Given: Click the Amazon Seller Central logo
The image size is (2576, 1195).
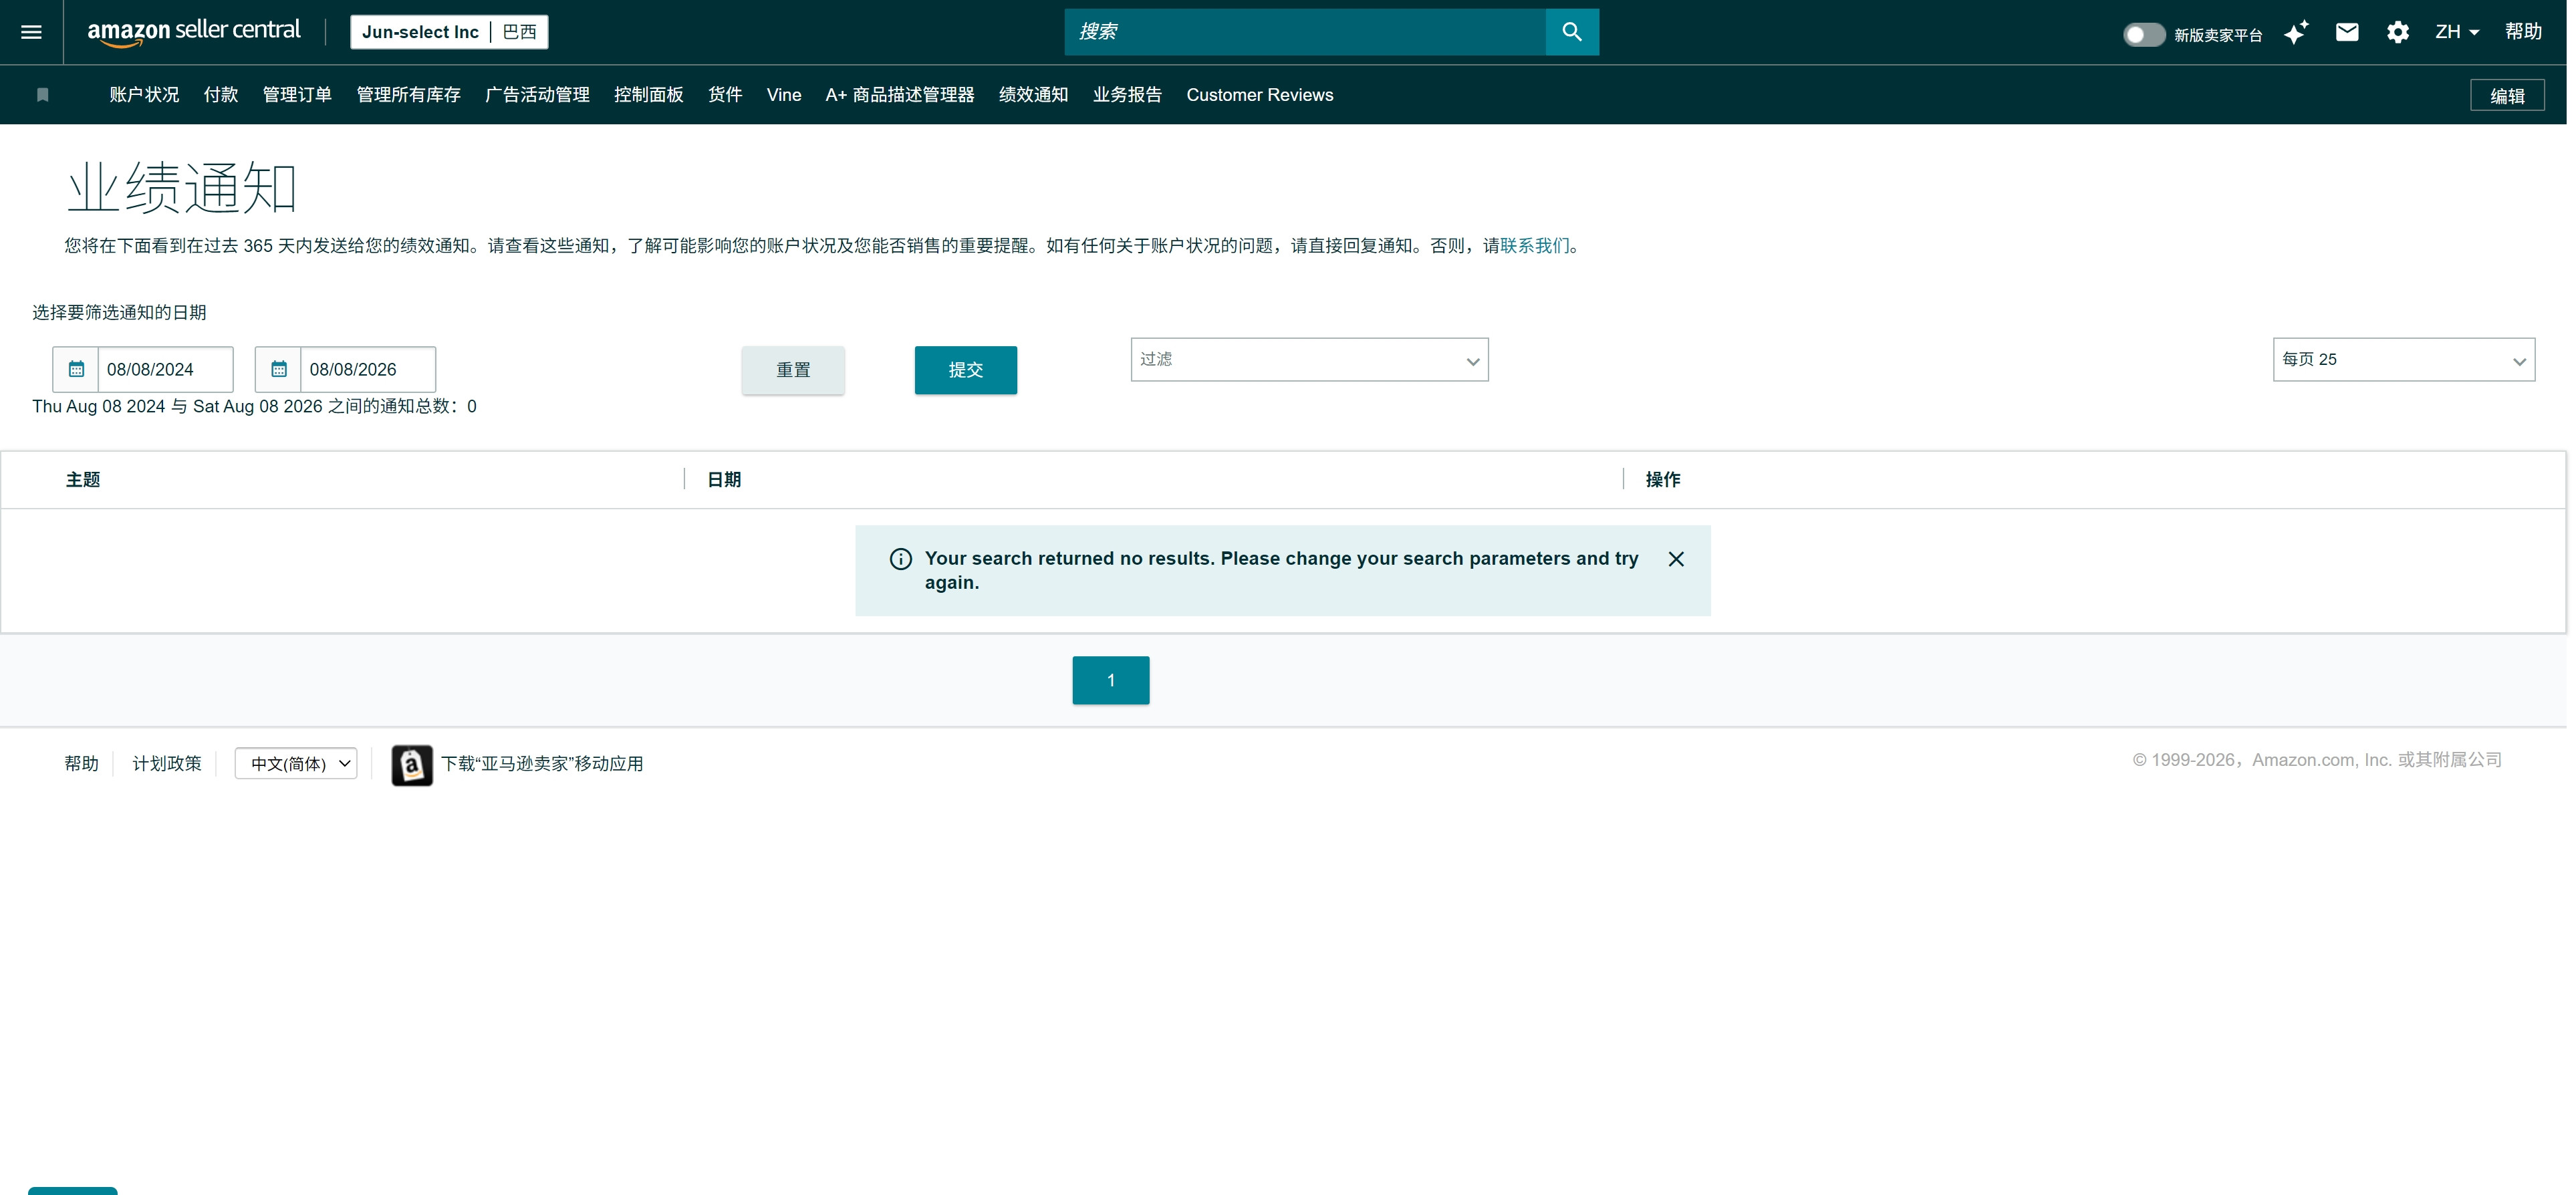Looking at the screenshot, I should tap(193, 32).
